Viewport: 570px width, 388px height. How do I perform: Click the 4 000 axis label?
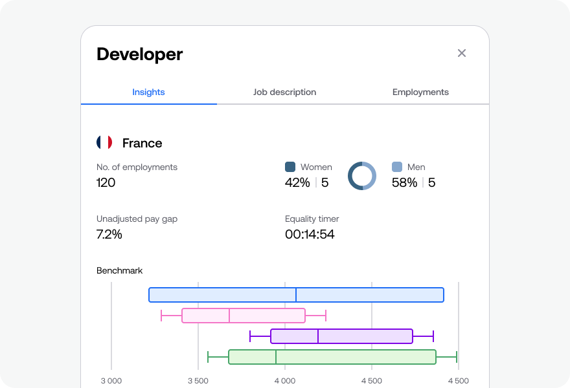(x=285, y=381)
